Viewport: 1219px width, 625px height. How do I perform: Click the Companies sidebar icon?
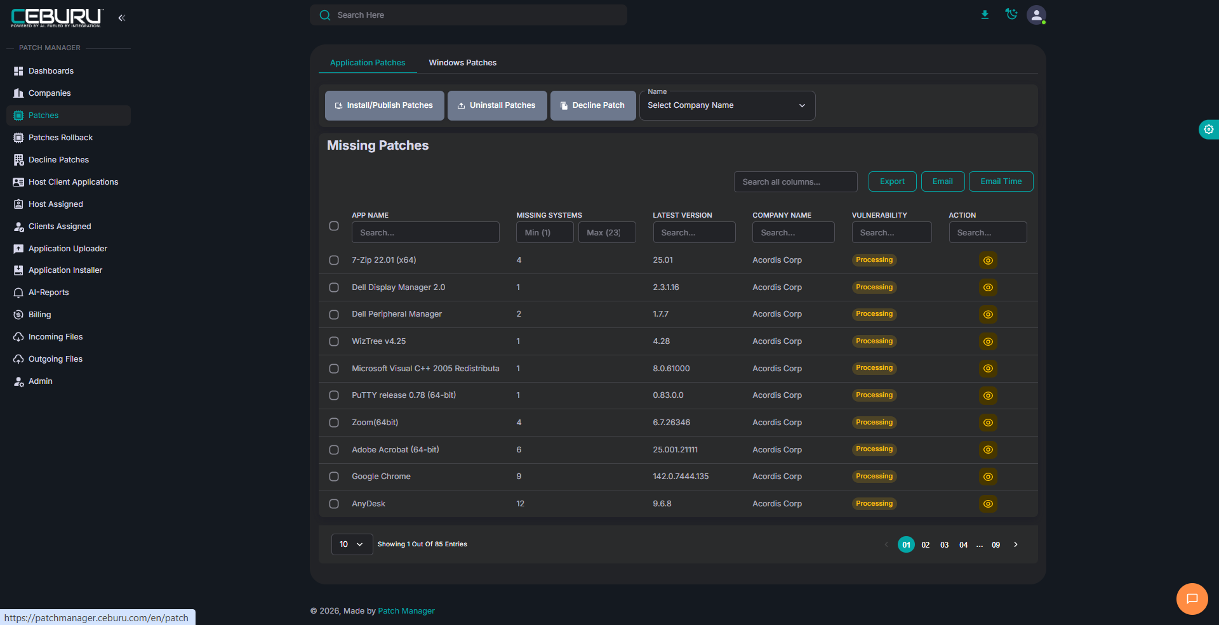pyautogui.click(x=18, y=93)
